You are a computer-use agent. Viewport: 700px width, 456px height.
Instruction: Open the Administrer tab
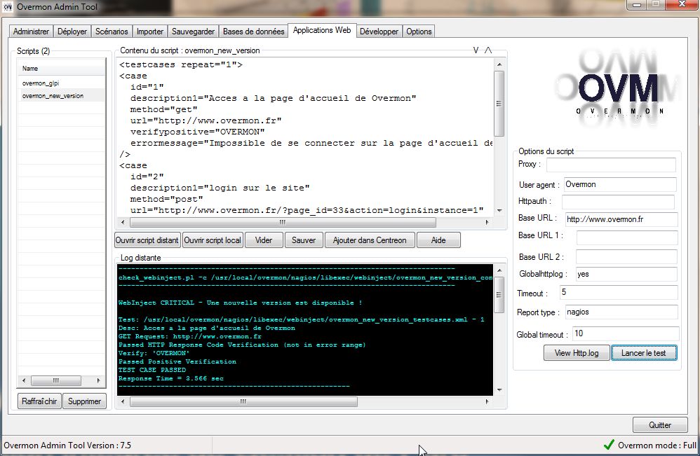[x=31, y=32]
